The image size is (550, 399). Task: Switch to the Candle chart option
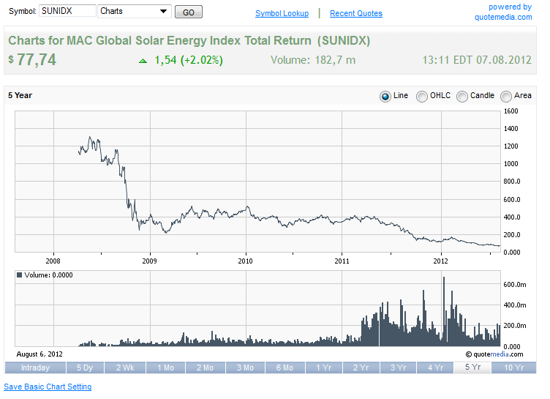click(462, 96)
